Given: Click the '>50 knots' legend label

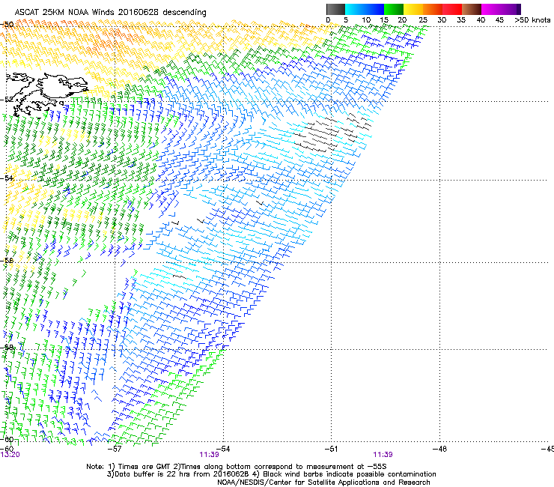Looking at the screenshot, I should click(x=532, y=20).
